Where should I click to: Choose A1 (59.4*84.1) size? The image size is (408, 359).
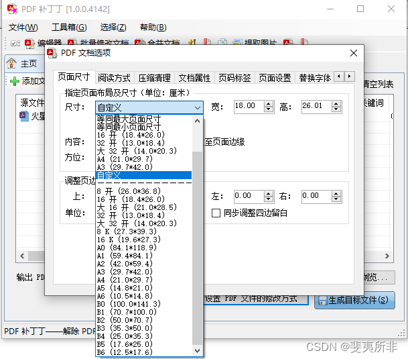pos(144,256)
